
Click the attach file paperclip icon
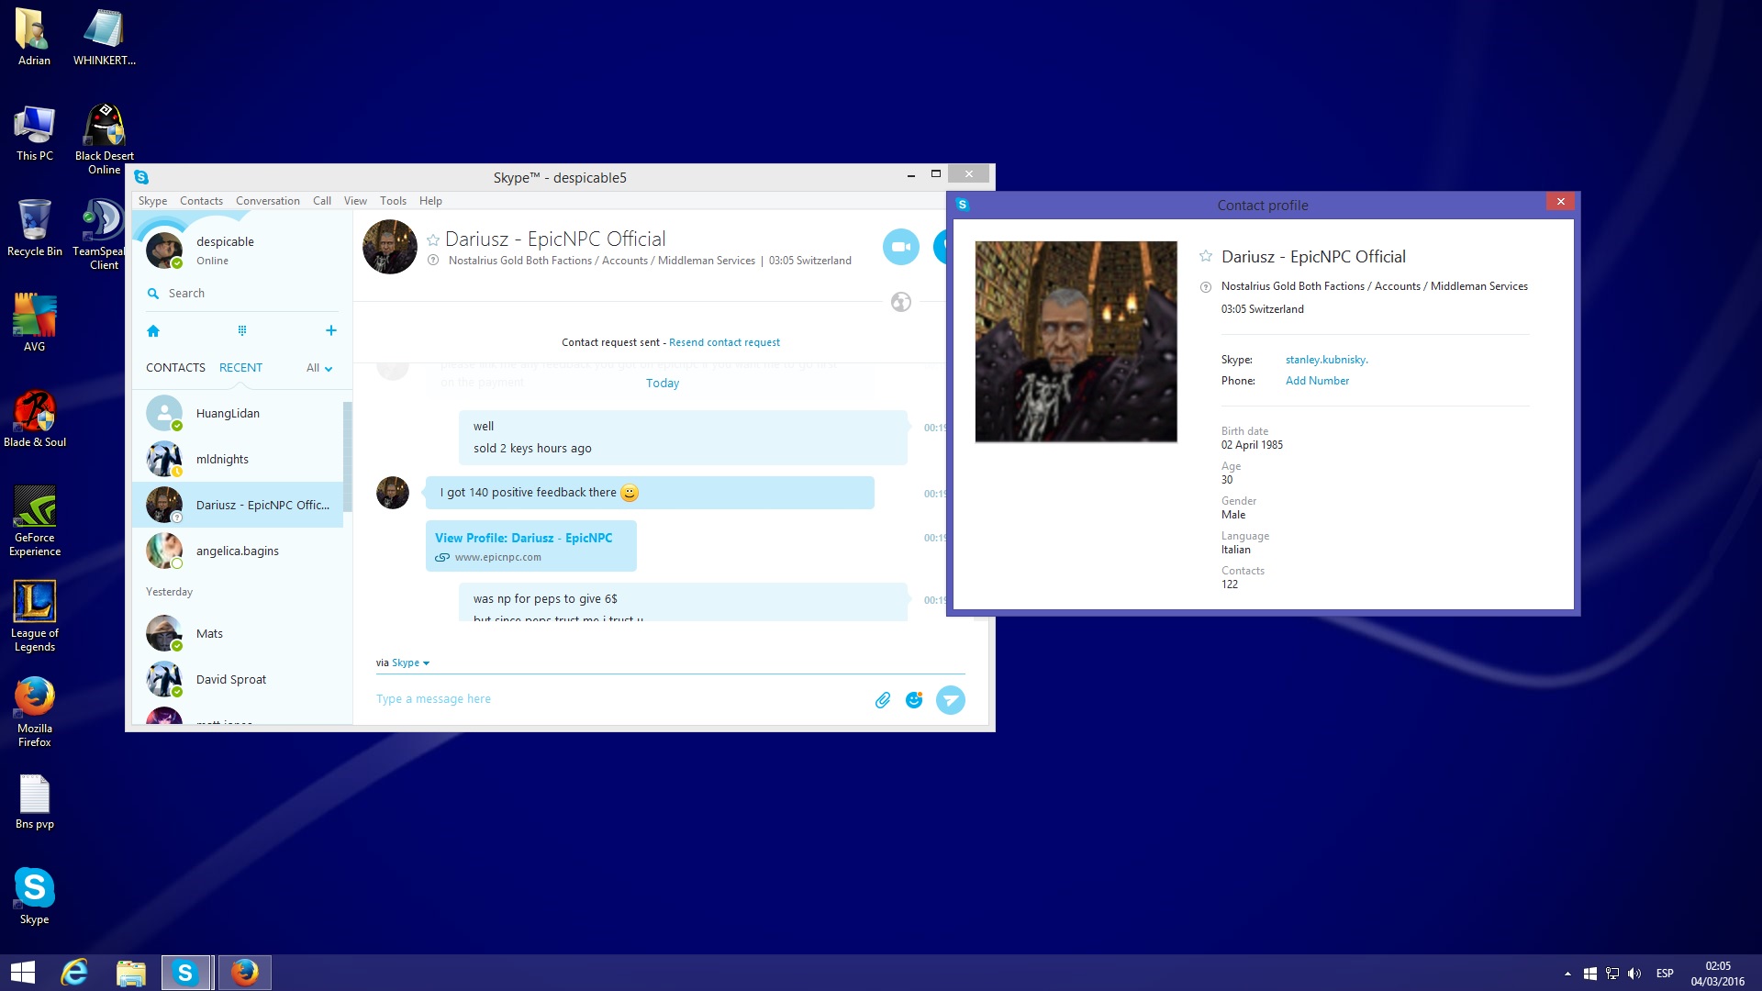[x=883, y=700]
